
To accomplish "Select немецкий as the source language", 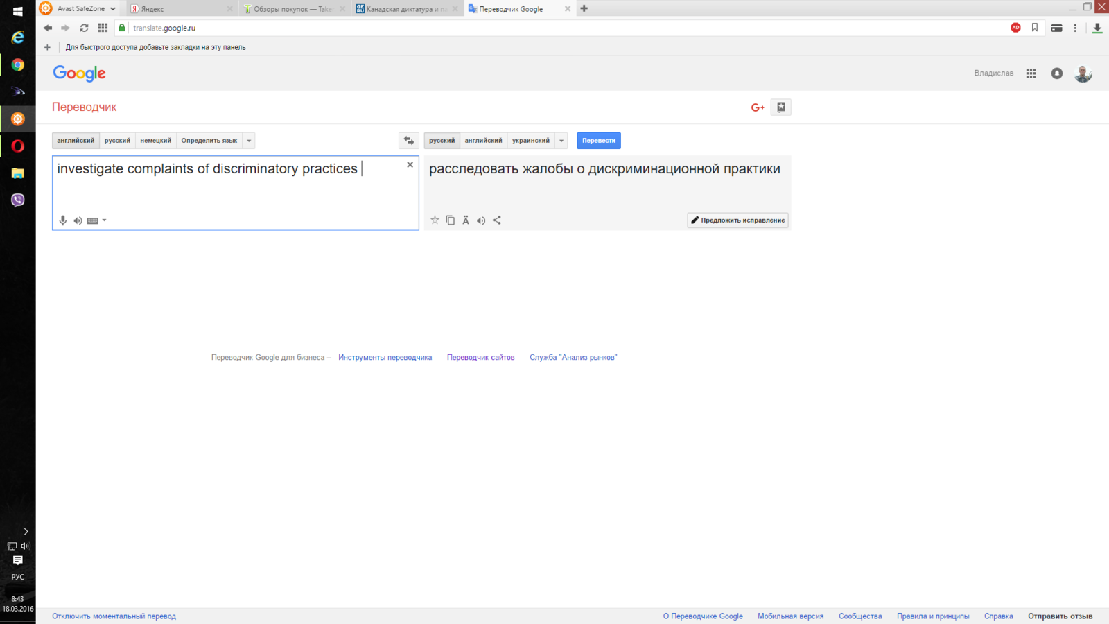I will tap(155, 141).
